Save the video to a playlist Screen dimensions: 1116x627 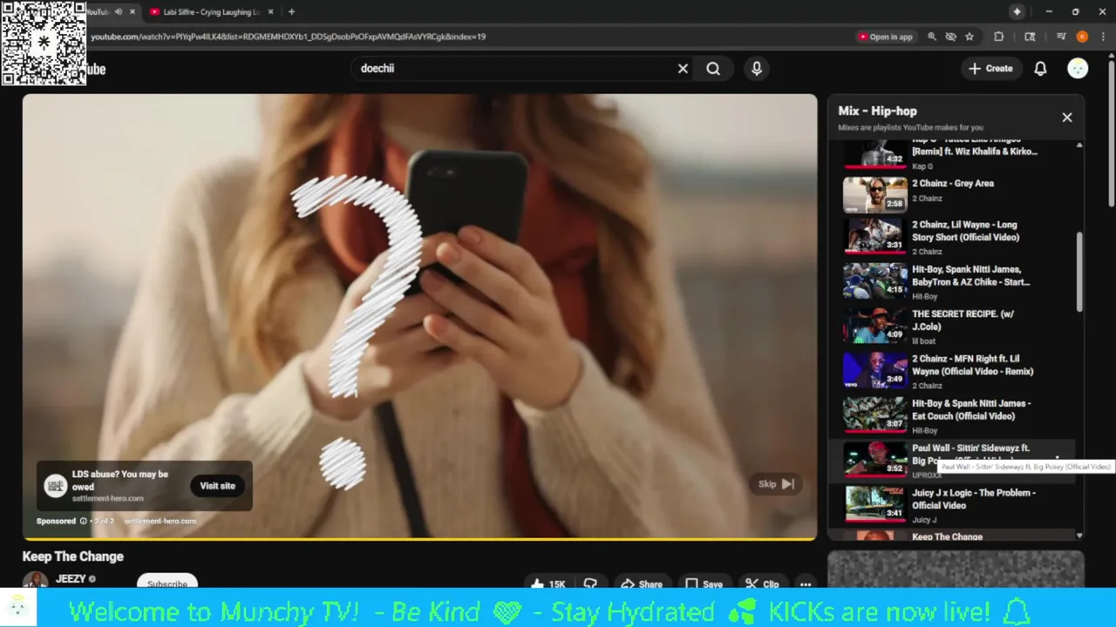pyautogui.click(x=704, y=584)
